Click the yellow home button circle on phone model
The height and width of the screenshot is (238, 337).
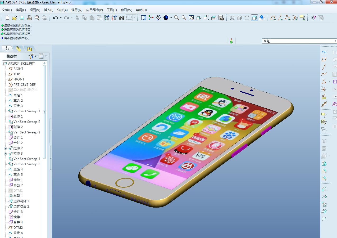pyautogui.click(x=125, y=183)
